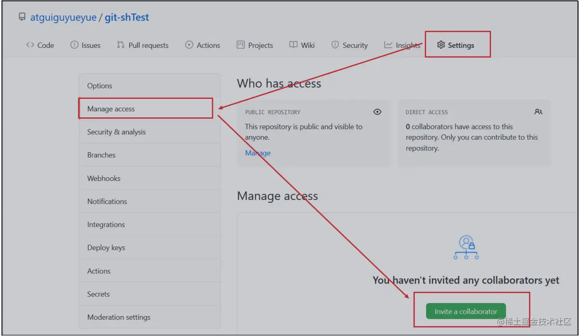Click the Projects board icon

point(240,45)
